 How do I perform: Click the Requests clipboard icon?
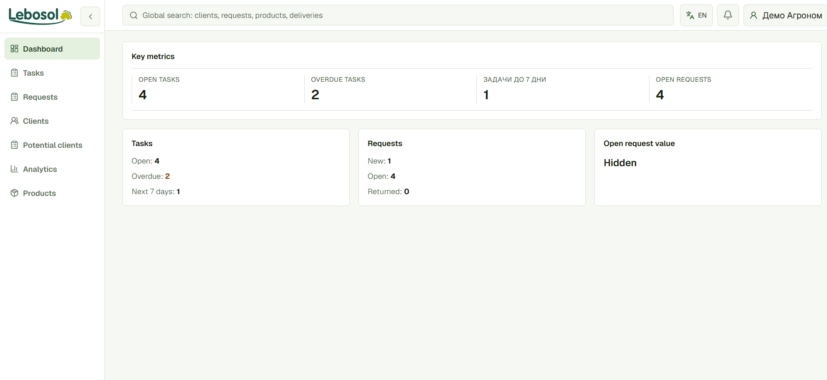[x=14, y=97]
